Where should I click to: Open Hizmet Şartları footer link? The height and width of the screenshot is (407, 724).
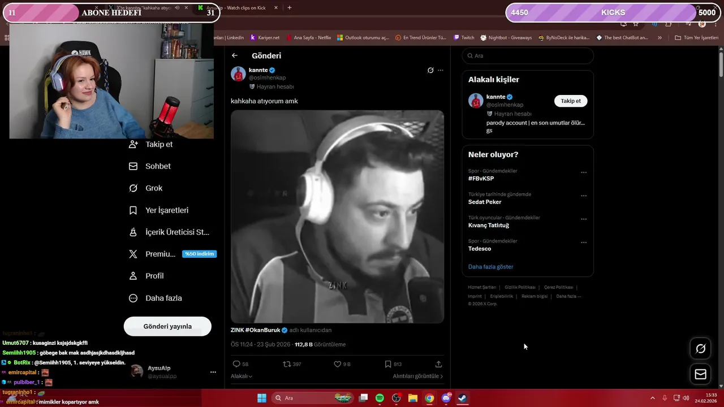click(482, 287)
